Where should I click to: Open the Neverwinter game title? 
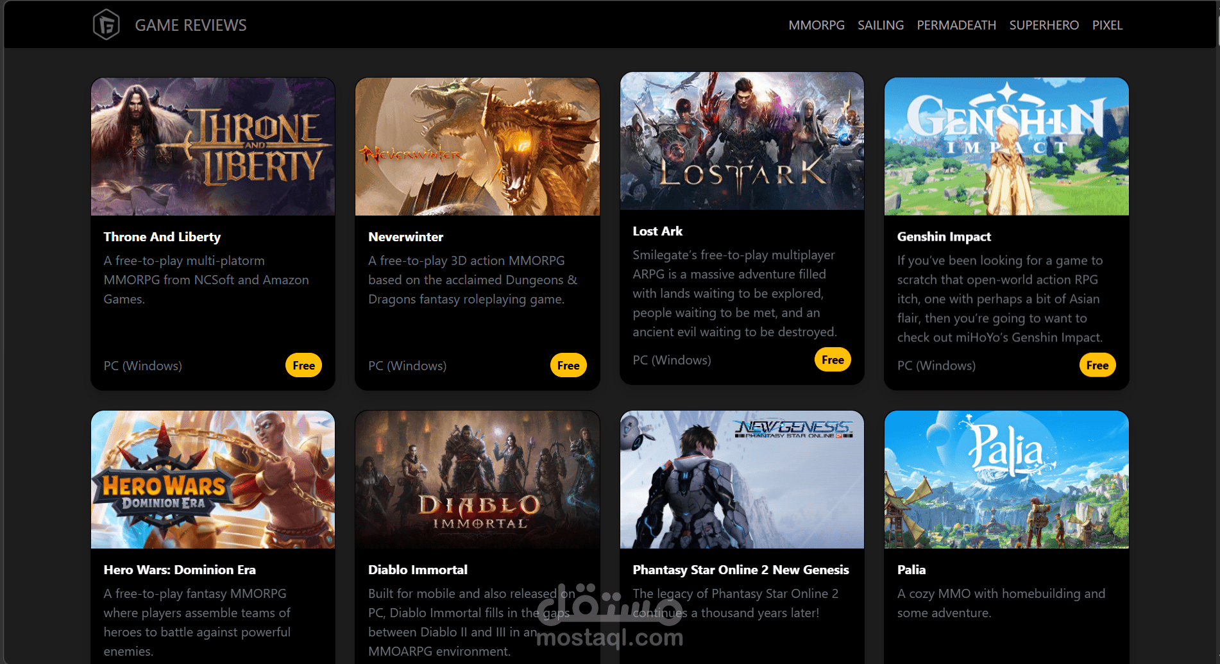tap(406, 237)
